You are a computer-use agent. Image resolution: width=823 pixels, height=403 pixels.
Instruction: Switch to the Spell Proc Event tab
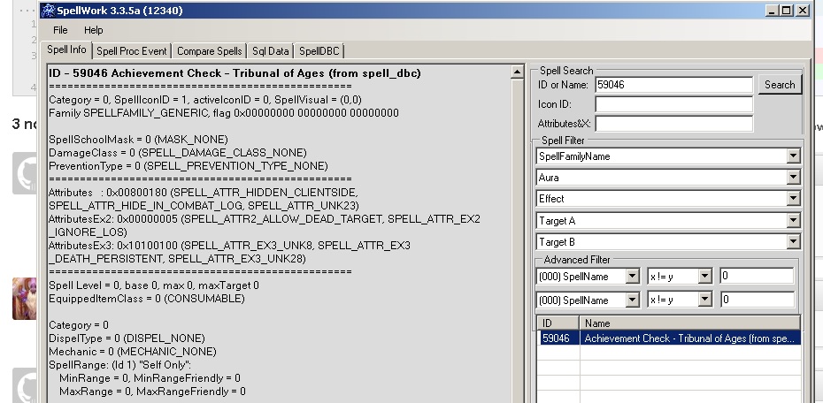[x=132, y=51]
